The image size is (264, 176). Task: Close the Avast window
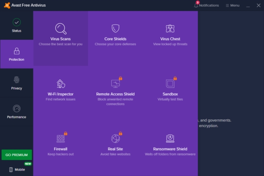pos(259,5)
